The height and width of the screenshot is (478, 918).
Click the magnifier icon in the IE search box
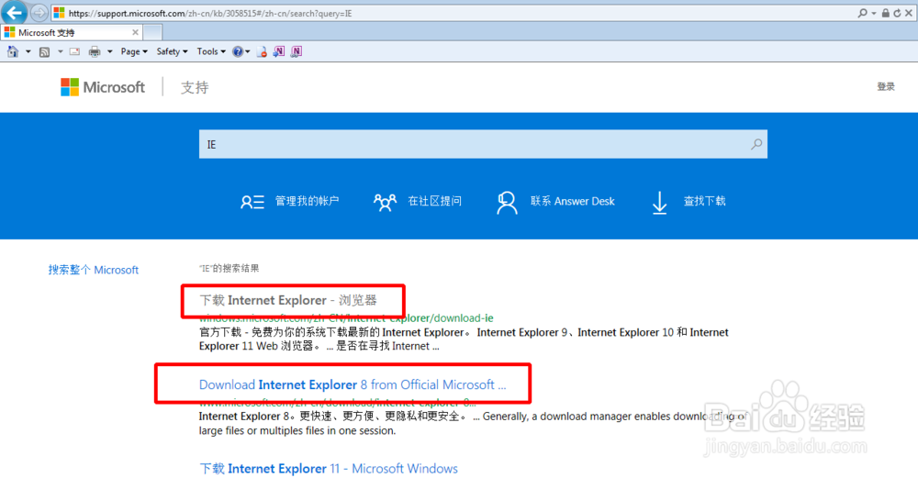pyautogui.click(x=756, y=144)
